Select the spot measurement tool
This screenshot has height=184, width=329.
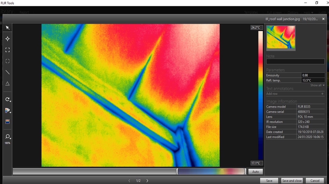pyautogui.click(x=8, y=39)
